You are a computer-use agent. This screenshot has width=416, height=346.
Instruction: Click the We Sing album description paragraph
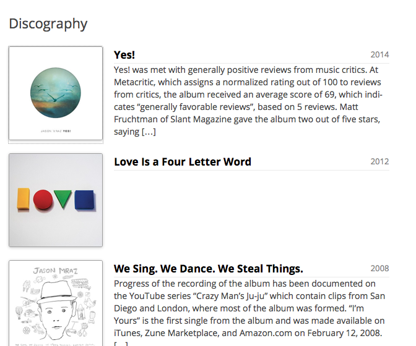tap(249, 312)
